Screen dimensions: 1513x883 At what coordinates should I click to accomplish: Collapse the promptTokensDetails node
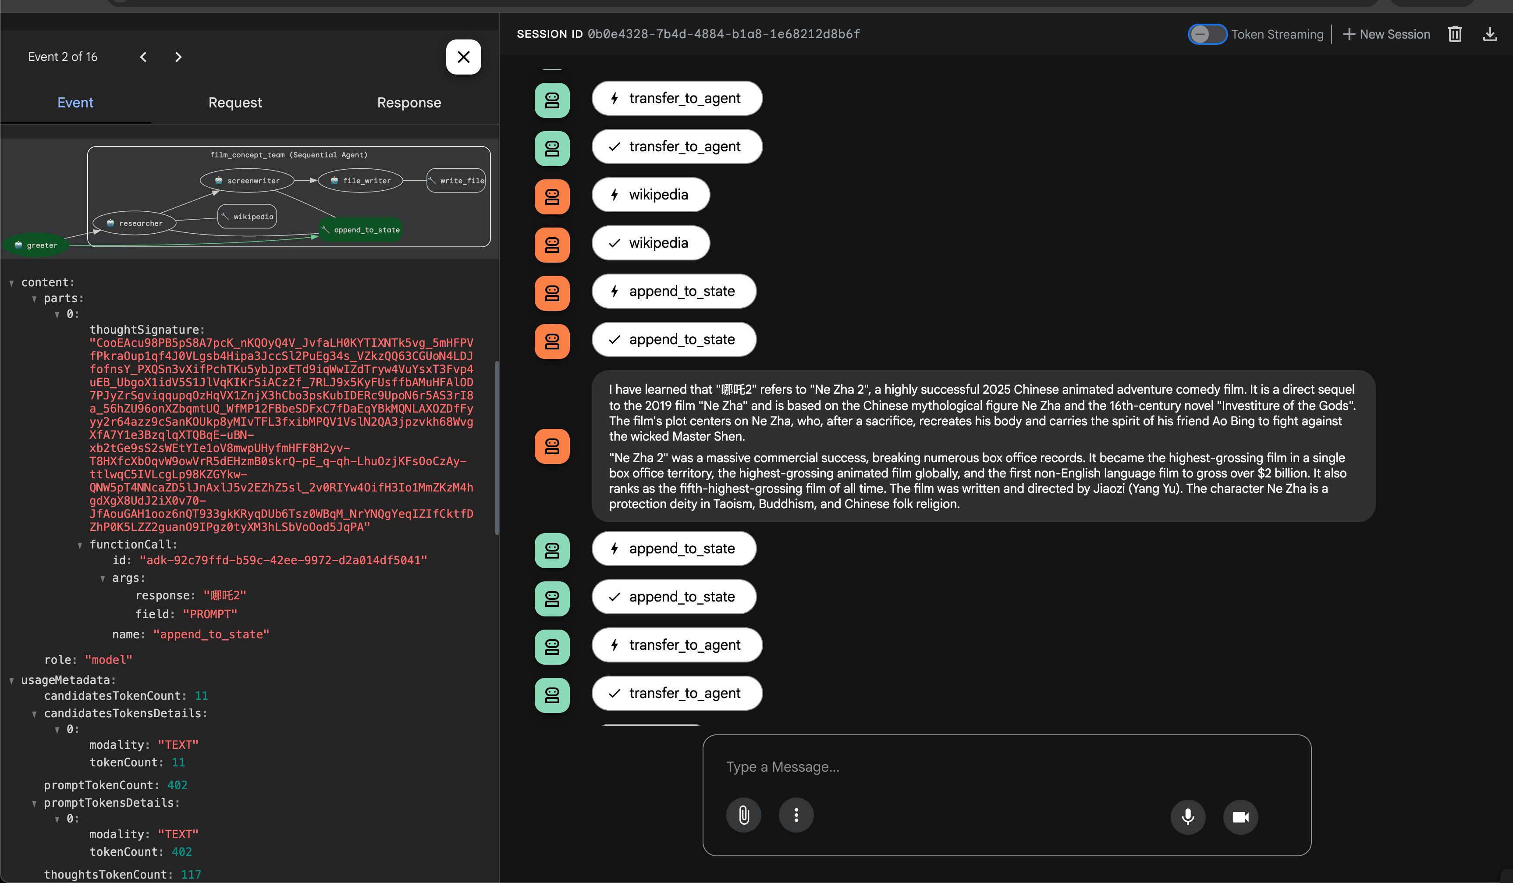(x=34, y=803)
